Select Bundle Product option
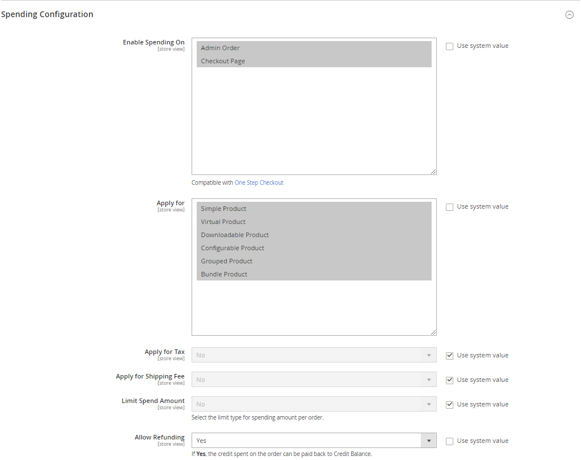The height and width of the screenshot is (460, 581). (224, 274)
